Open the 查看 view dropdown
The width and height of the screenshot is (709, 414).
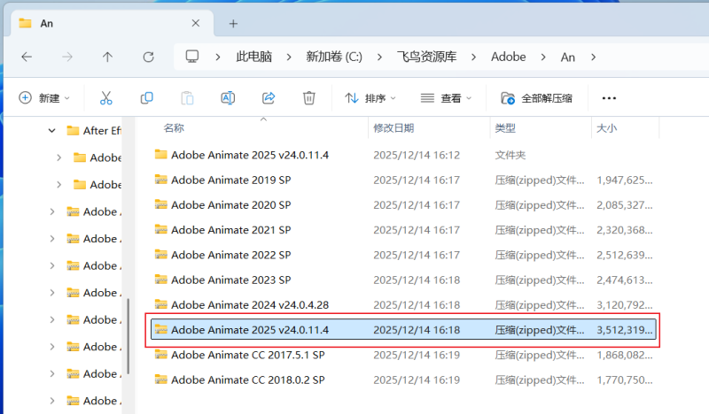click(x=446, y=98)
